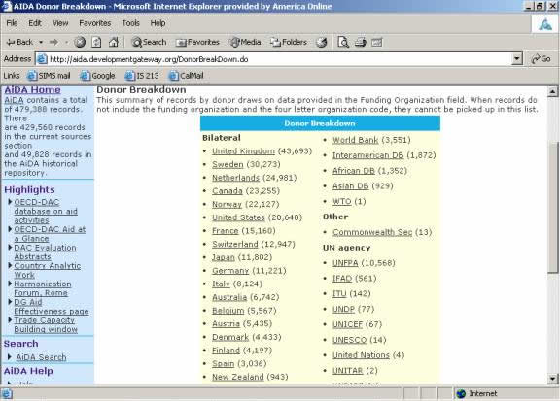Open the Favorites toolbar button
560x401 pixels.
point(197,42)
